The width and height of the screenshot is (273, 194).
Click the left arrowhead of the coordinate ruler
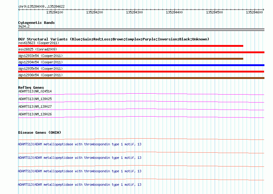pos(19,10)
